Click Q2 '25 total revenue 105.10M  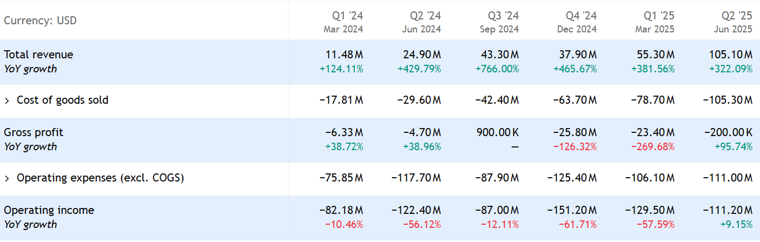[x=730, y=55]
